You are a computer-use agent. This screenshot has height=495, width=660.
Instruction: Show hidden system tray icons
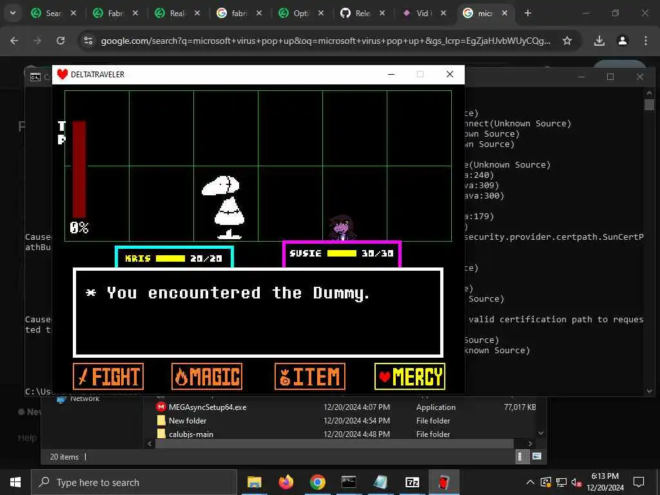(x=530, y=482)
